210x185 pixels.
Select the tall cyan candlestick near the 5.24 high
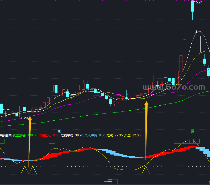click(193, 6)
